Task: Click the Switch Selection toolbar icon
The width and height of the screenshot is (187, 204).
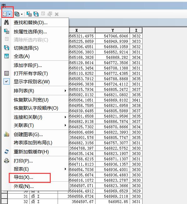Action: (x=36, y=14)
